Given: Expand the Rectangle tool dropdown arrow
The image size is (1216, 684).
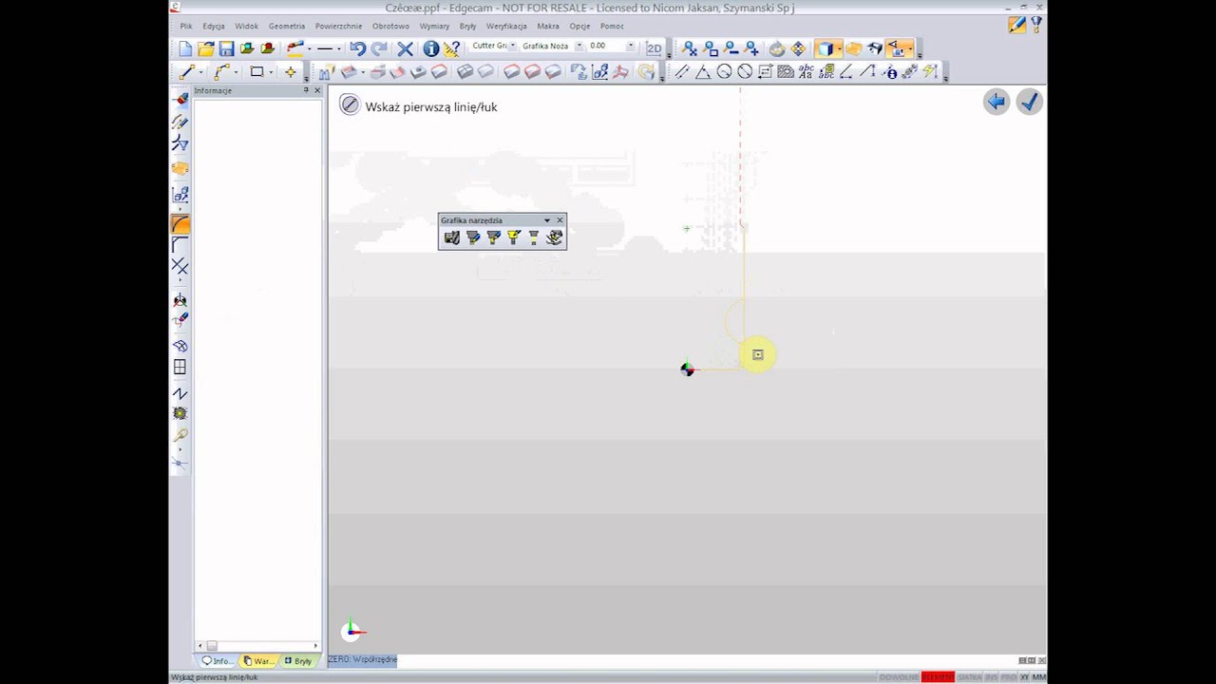Looking at the screenshot, I should pos(271,72).
